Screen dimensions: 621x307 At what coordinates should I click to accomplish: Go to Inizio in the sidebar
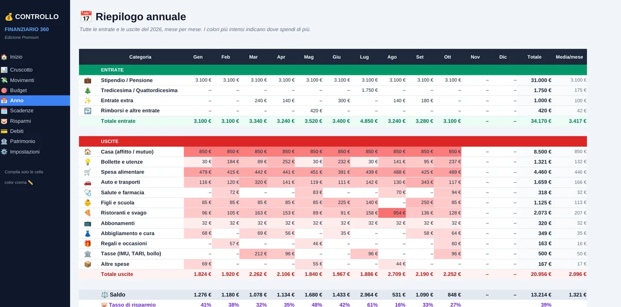tap(35, 57)
